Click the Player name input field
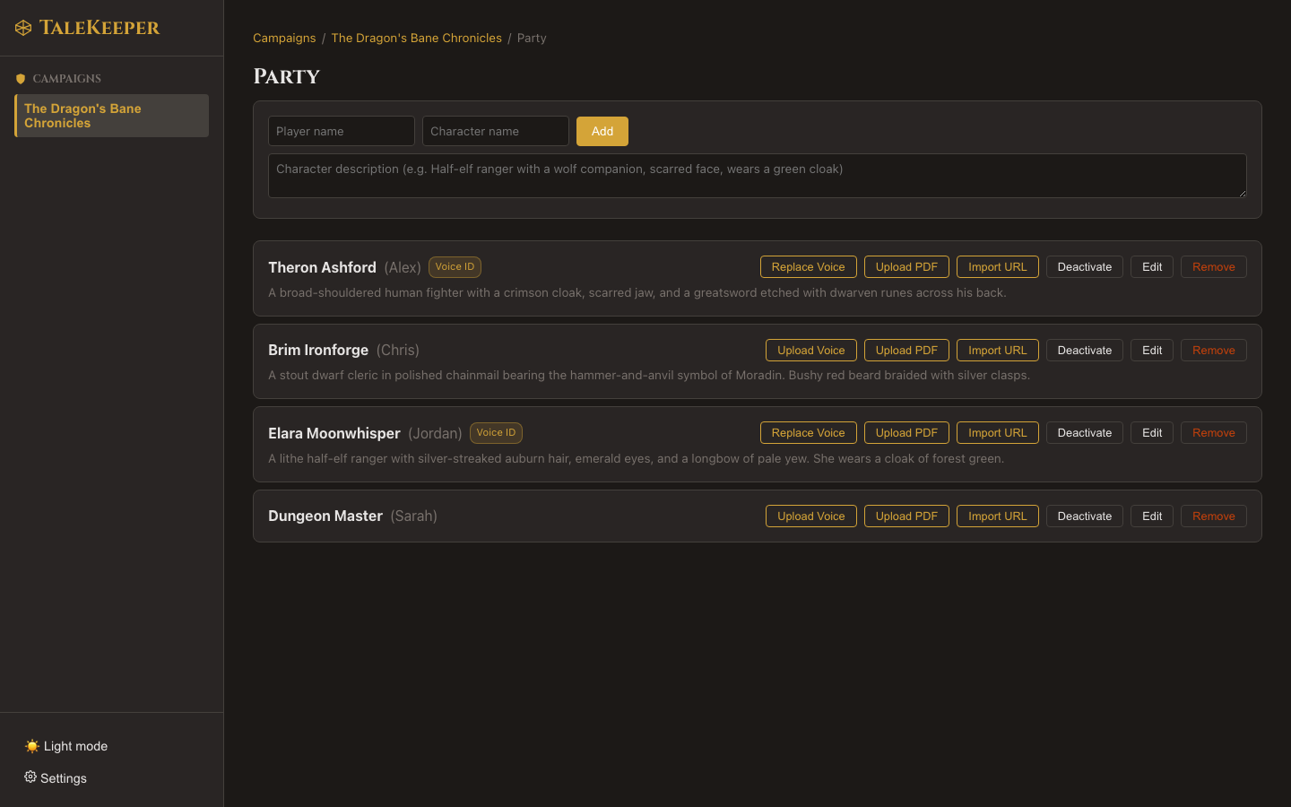Viewport: 1291px width, 807px height. [x=341, y=131]
